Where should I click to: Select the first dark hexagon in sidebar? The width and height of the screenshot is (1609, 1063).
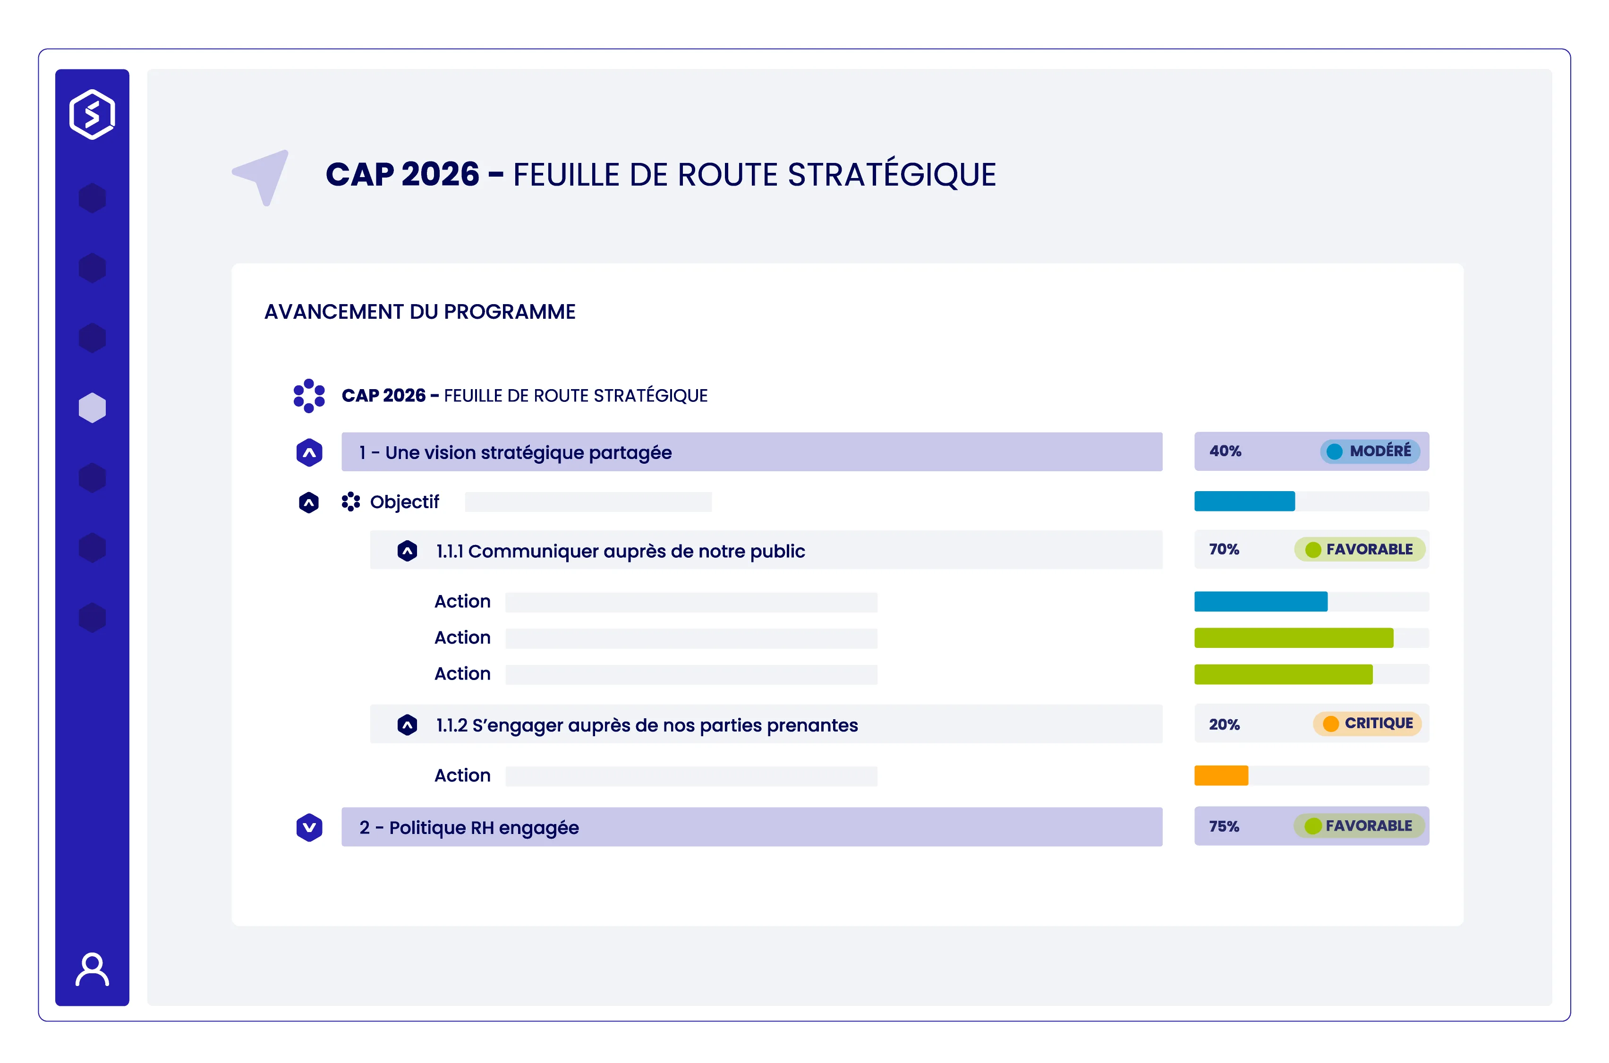click(92, 198)
